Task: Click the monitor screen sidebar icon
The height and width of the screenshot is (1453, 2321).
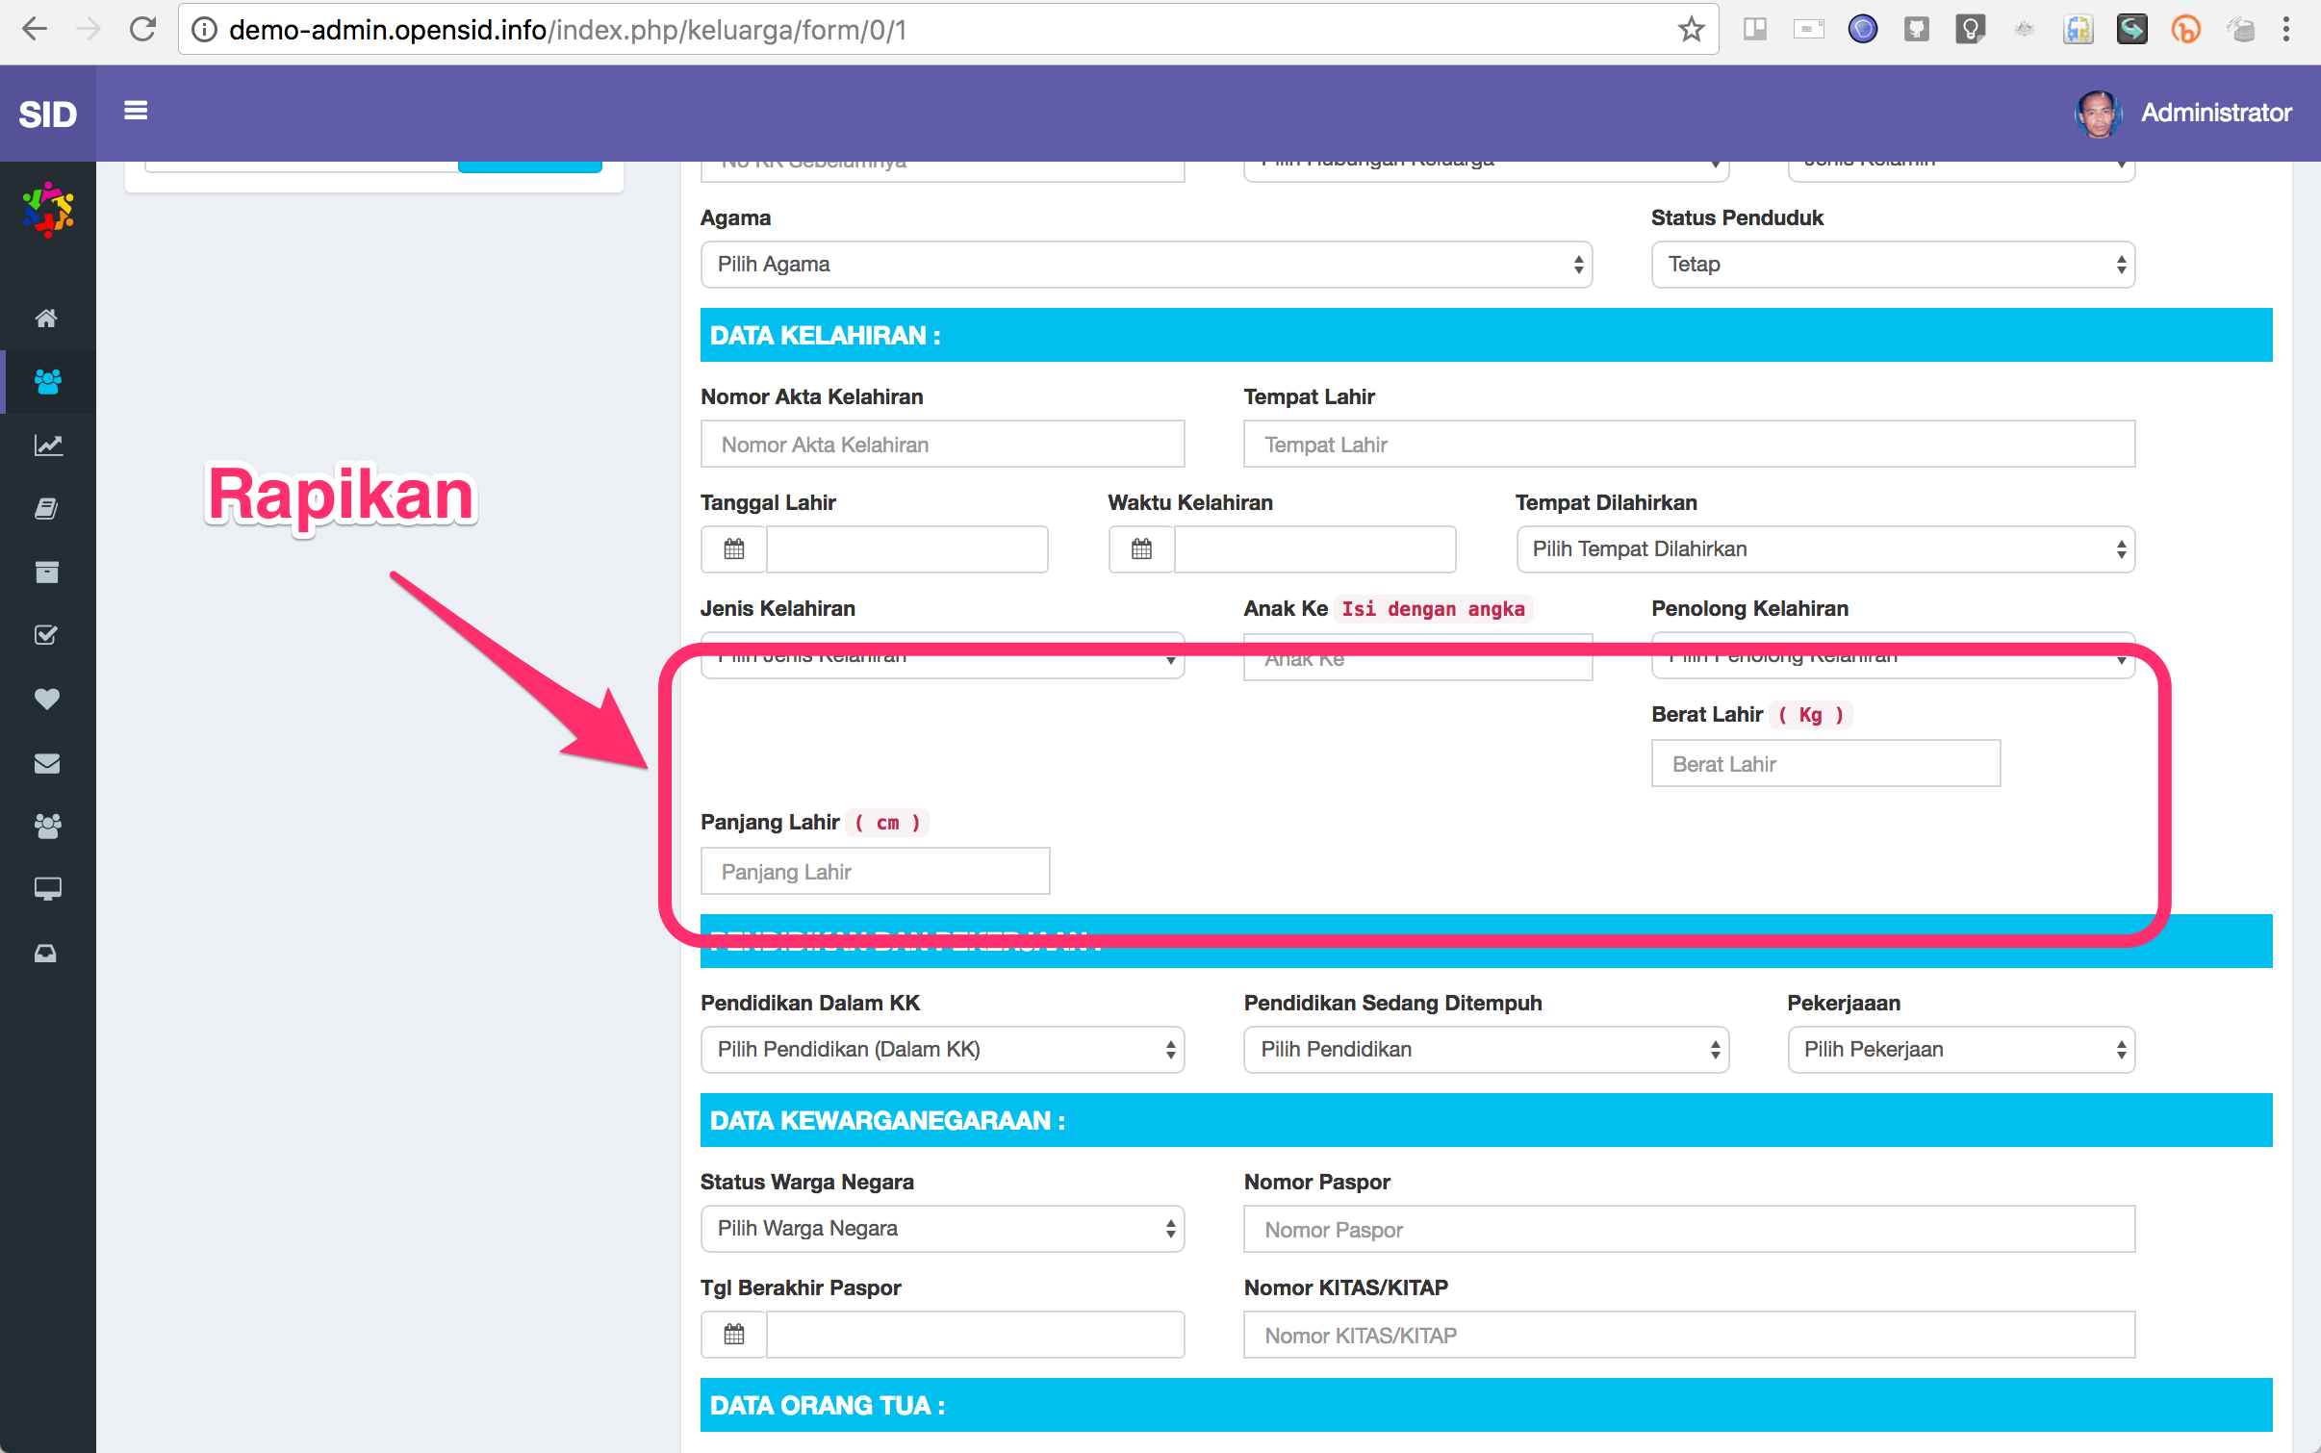Action: tap(46, 888)
